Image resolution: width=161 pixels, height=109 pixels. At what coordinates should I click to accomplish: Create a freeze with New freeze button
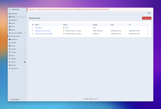point(147,18)
